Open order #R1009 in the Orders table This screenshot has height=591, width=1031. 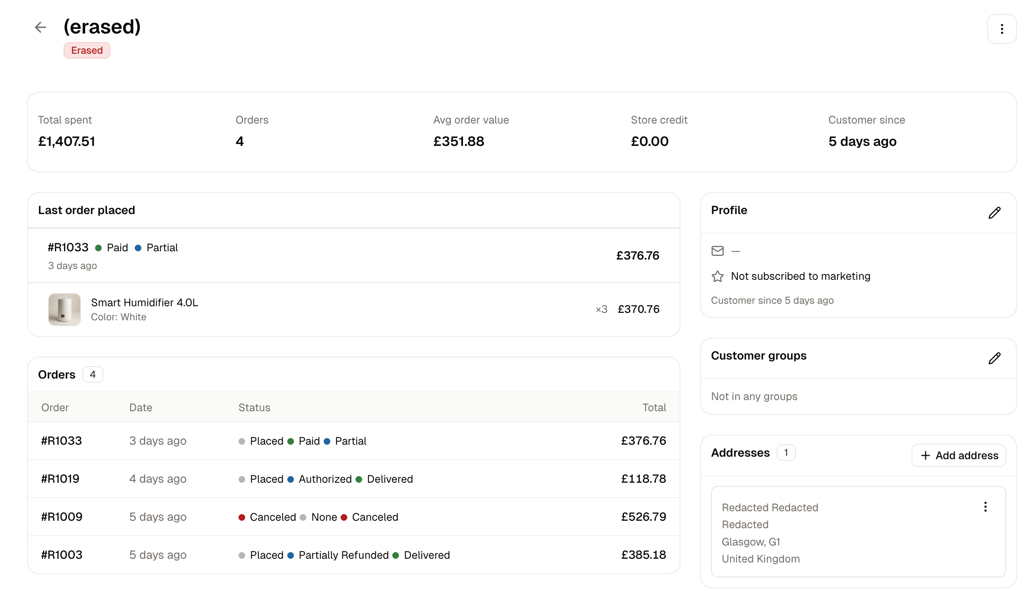coord(353,517)
